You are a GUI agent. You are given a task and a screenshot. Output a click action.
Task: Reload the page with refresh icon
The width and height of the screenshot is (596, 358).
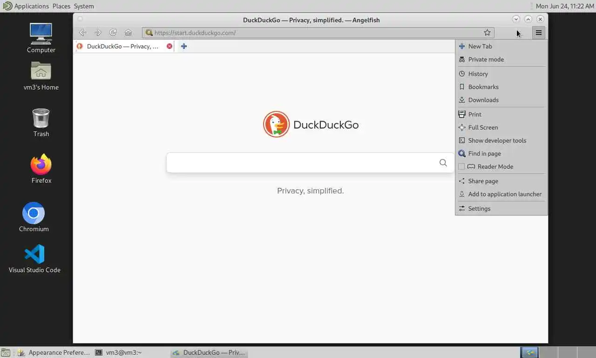click(x=113, y=33)
